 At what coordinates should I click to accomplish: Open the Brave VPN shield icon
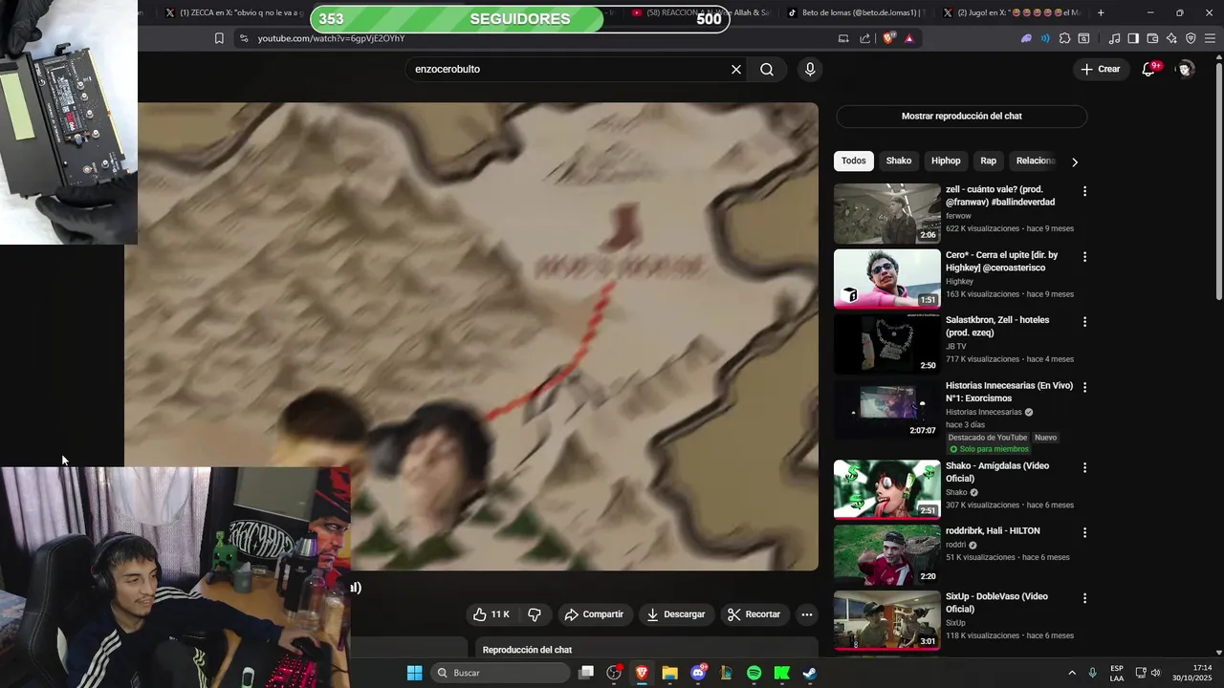click(1191, 38)
